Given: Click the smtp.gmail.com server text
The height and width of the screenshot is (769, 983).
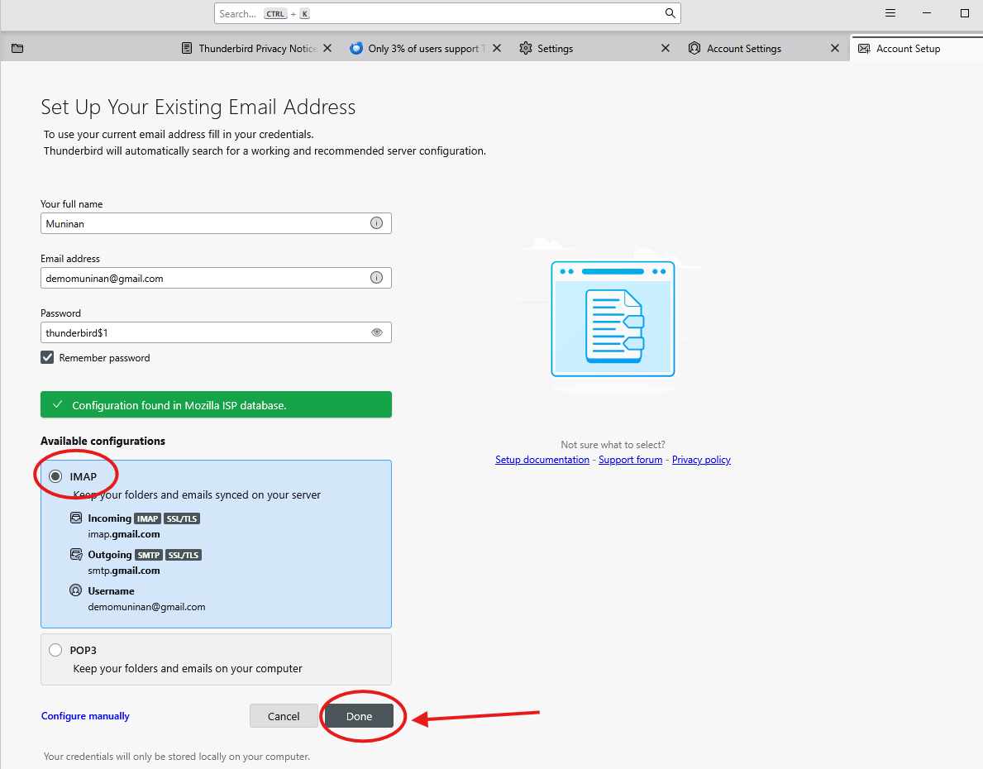Looking at the screenshot, I should [124, 571].
